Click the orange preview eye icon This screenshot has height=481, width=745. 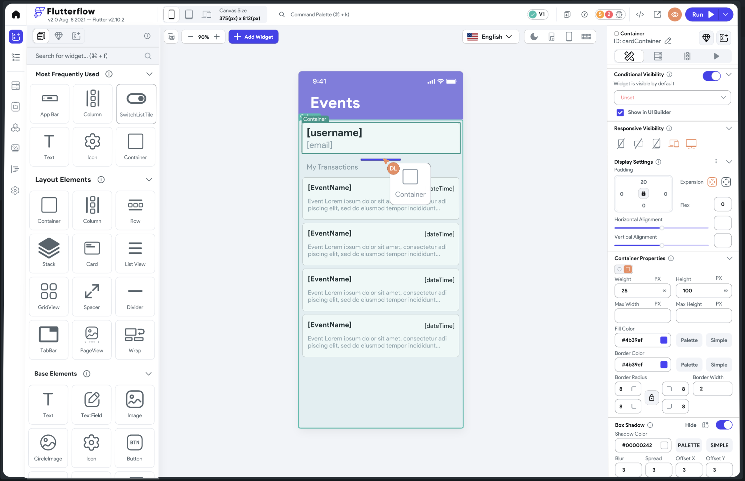point(674,14)
